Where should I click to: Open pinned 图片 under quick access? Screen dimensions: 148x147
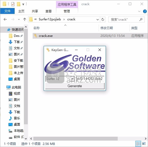17,54
